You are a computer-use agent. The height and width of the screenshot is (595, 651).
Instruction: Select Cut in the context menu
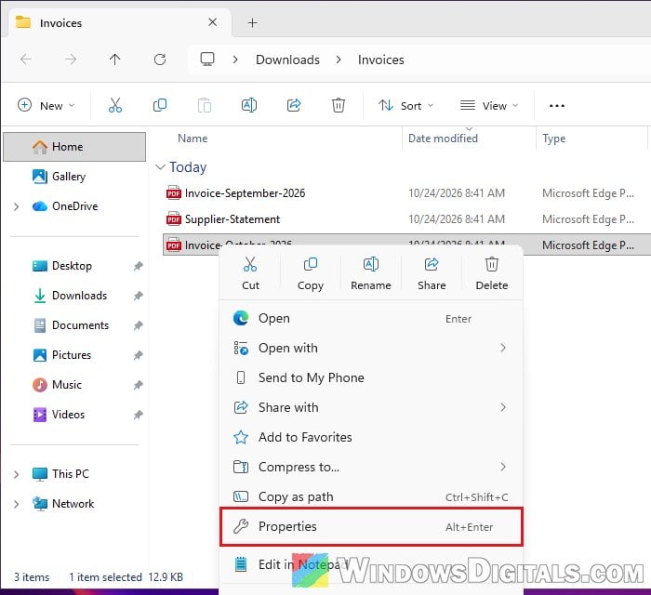pyautogui.click(x=250, y=273)
